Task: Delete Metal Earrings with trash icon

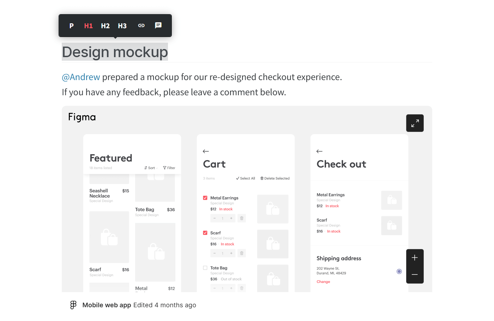Action: pos(242,218)
